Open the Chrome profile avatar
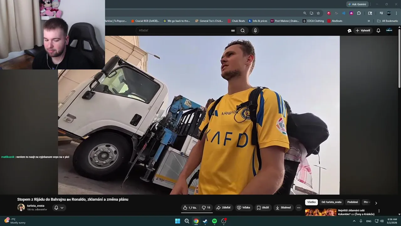This screenshot has height=226, width=401. point(389,13)
